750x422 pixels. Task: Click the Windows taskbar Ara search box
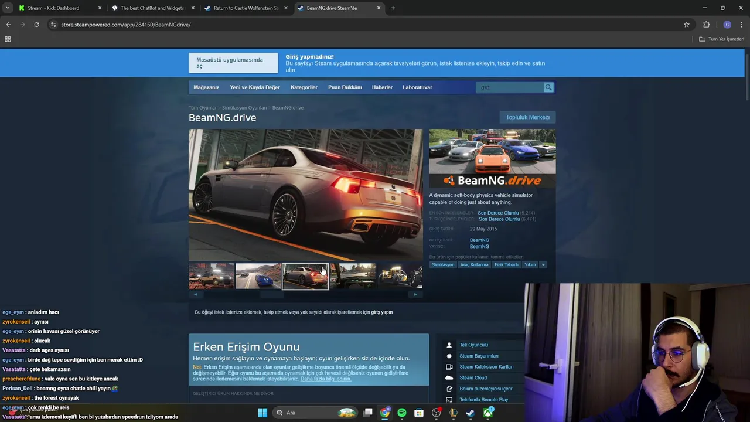(315, 413)
